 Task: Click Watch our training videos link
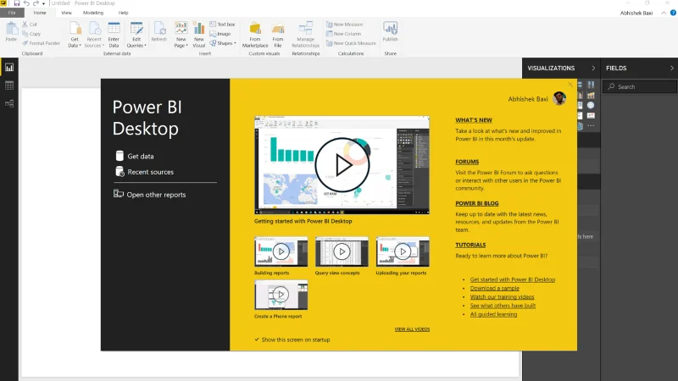pos(502,297)
